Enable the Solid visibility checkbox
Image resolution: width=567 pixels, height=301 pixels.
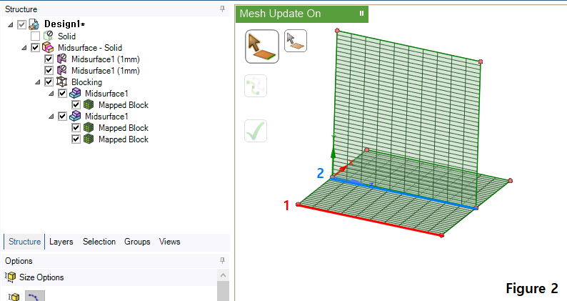pyautogui.click(x=35, y=36)
